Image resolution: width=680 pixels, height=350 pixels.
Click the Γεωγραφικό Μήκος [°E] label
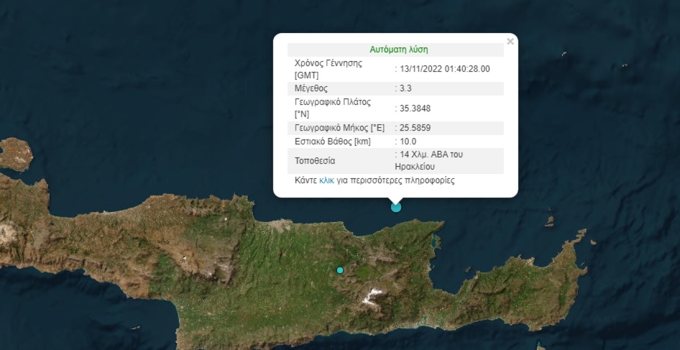[x=339, y=128]
